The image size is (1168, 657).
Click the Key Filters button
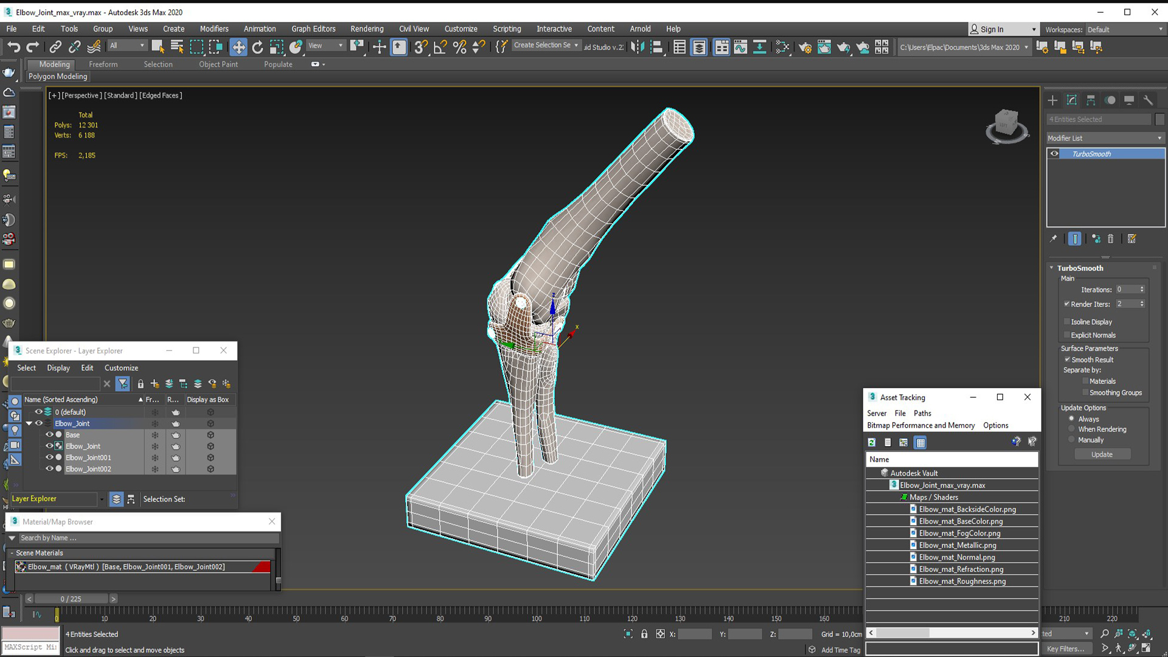tap(1065, 649)
